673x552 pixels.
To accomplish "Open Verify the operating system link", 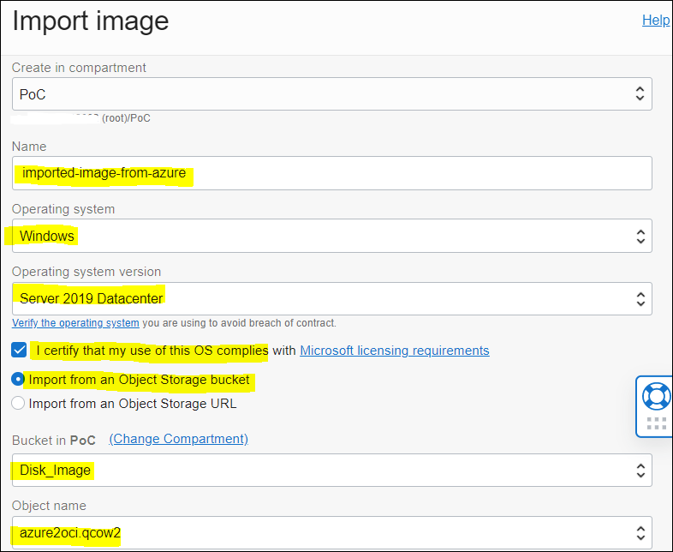I will click(75, 323).
